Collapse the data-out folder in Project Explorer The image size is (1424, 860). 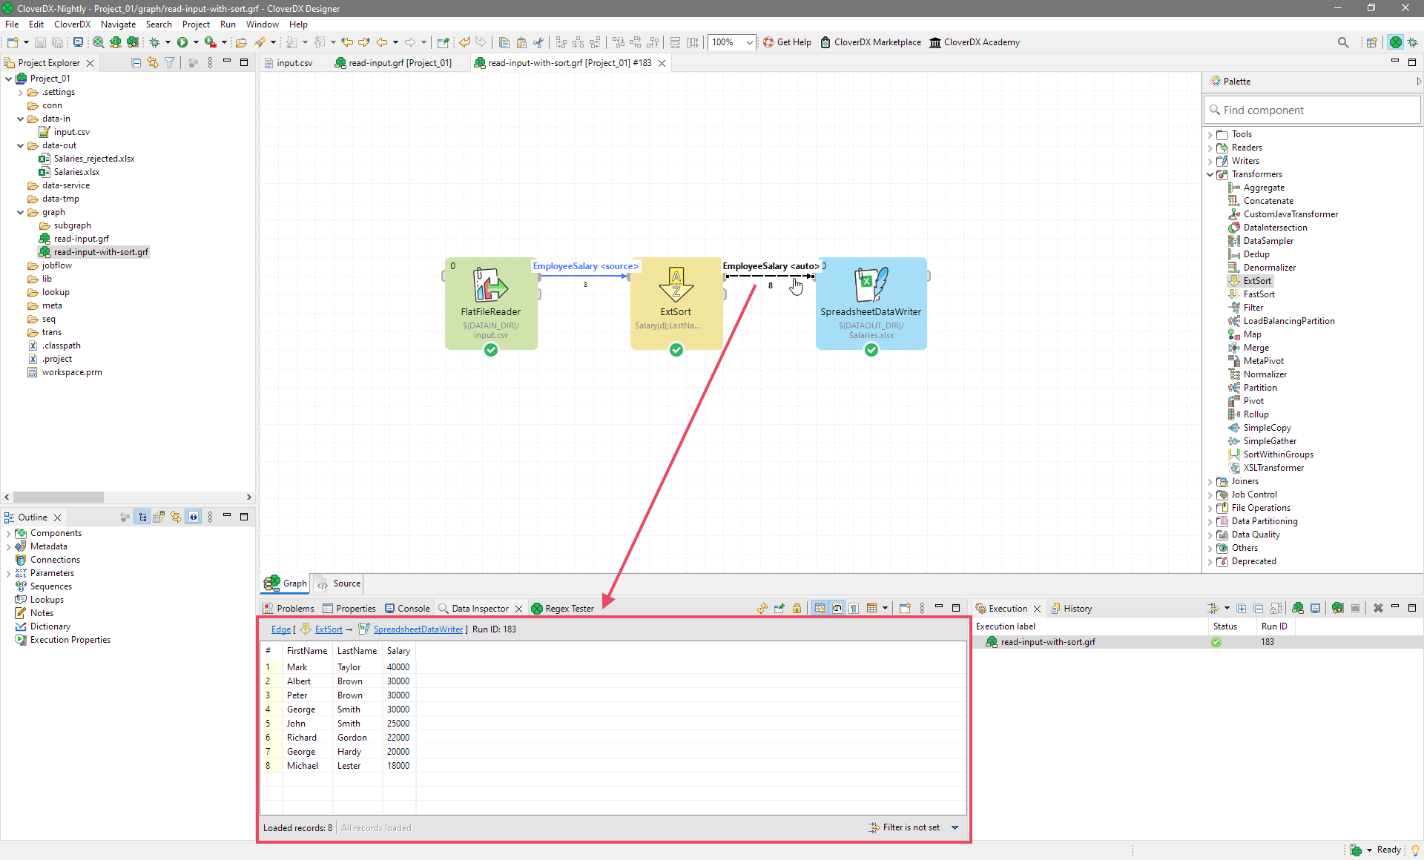tap(21, 145)
